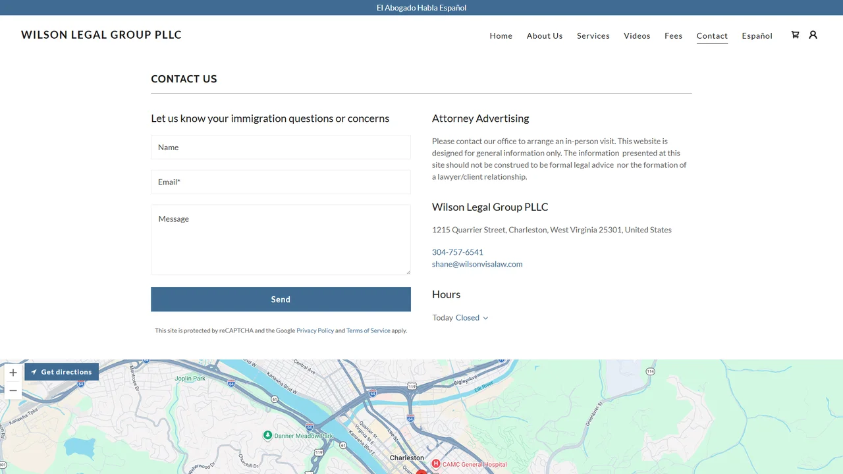Image resolution: width=843 pixels, height=474 pixels.
Task: Go to the Home menu item
Action: click(x=501, y=36)
